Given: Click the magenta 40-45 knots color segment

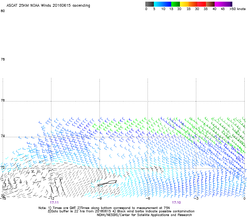Looking at the screenshot, I should [219, 4].
